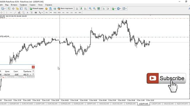The width and height of the screenshot is (190, 106).
Task: Open the periods clock dropdown
Action: (119, 9)
